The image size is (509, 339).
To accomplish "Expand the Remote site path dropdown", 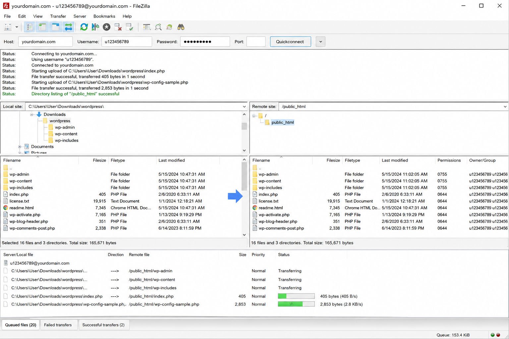I will click(x=505, y=107).
